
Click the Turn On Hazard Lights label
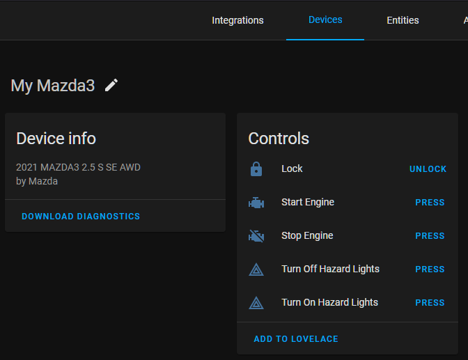[329, 302]
